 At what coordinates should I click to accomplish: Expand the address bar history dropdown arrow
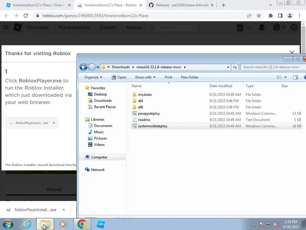(228, 67)
